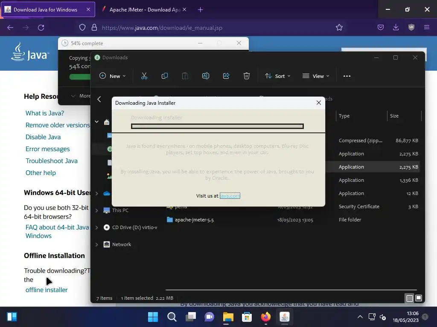
Task: Click the Cut scissors icon in Downloads toolbar
Action: (144, 76)
